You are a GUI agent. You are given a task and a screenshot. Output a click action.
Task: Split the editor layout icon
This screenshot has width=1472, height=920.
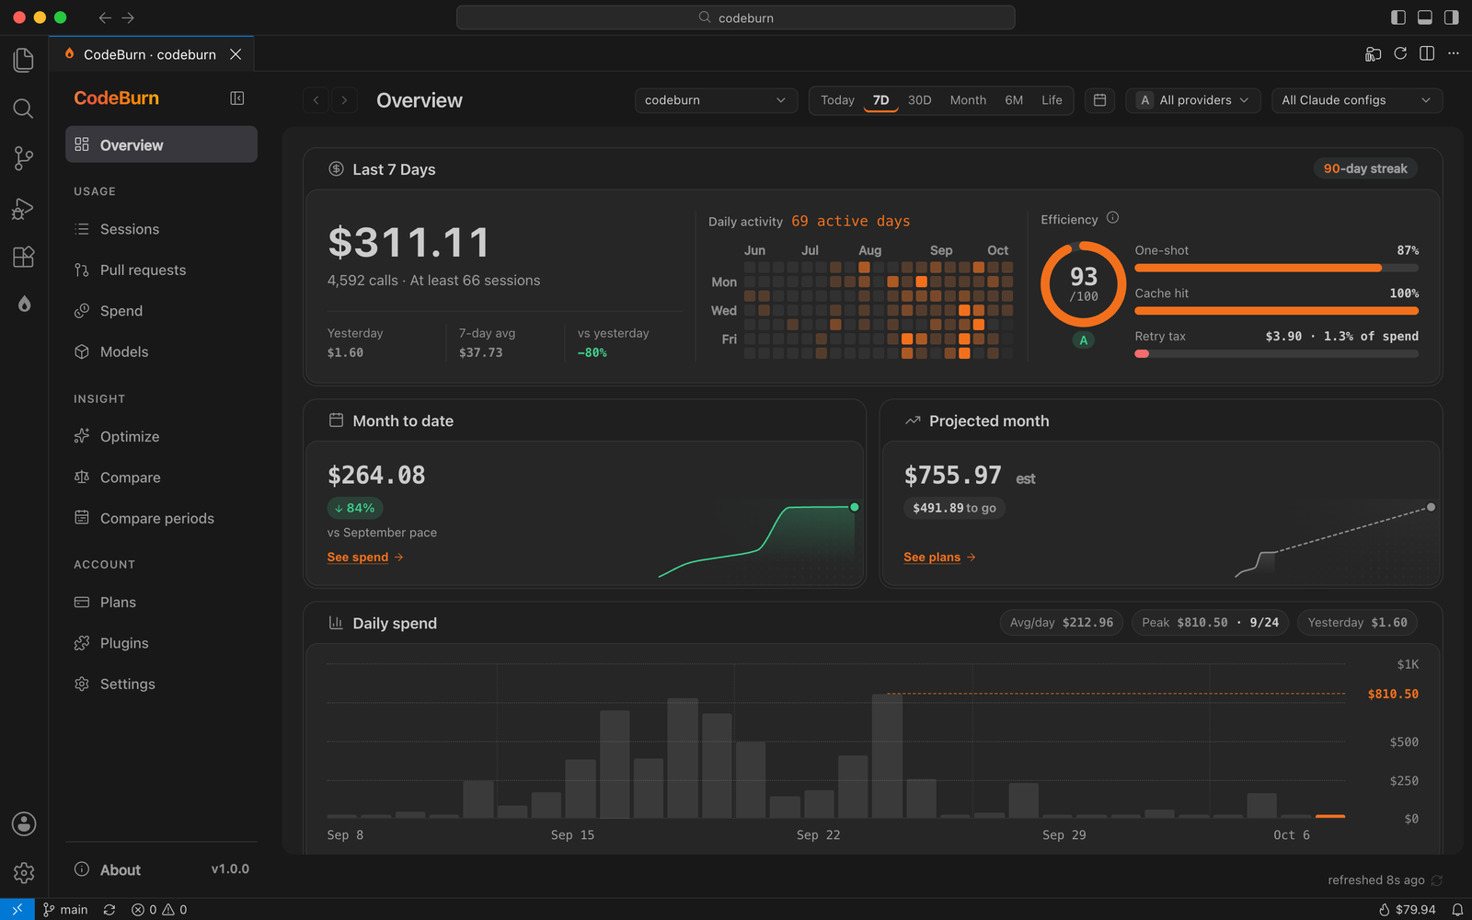pos(1427,53)
